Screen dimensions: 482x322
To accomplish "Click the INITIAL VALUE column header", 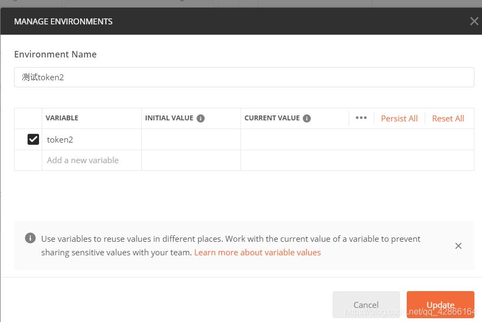I will point(169,118).
